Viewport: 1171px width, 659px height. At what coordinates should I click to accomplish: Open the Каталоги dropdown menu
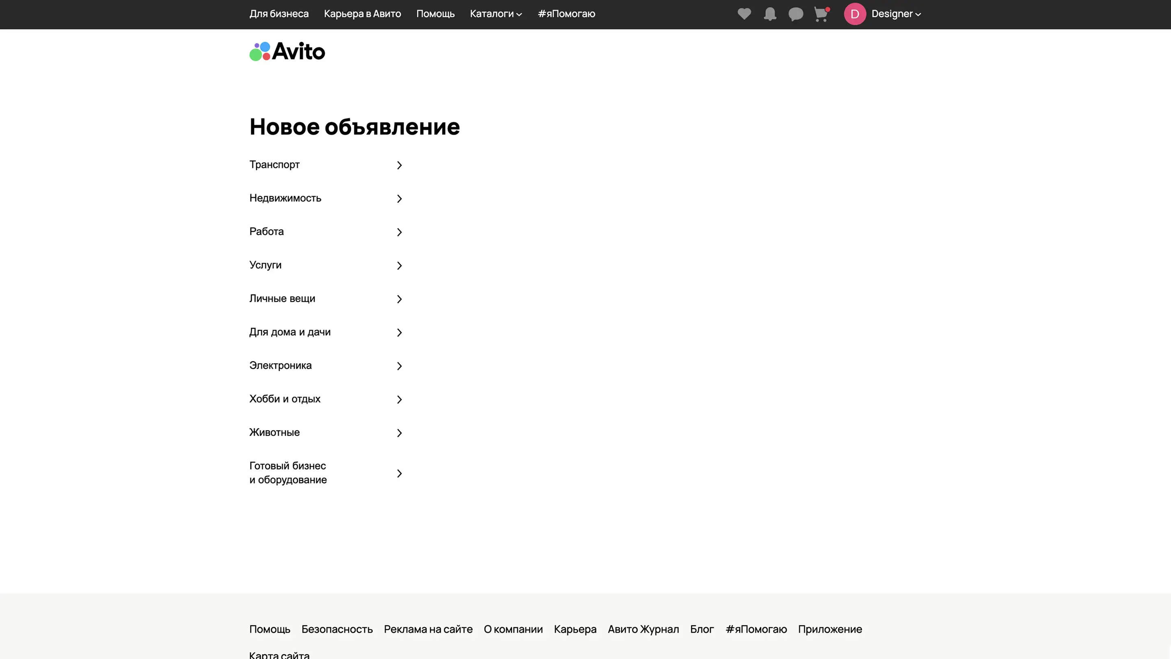[x=496, y=14]
